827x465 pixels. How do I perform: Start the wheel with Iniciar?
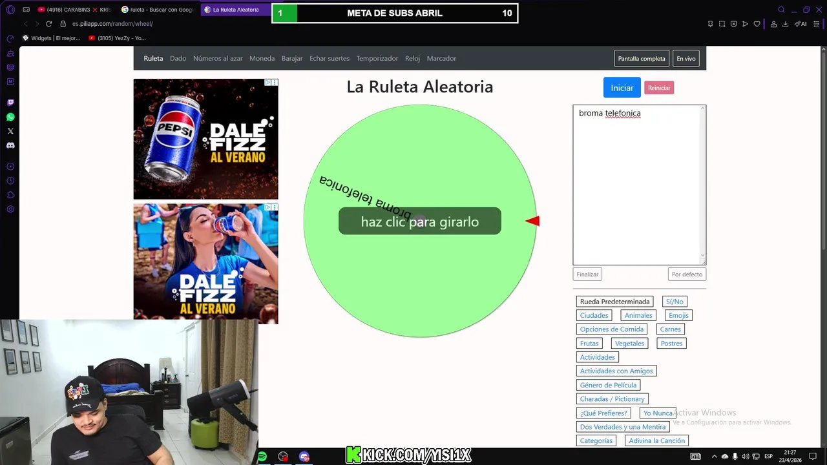(622, 88)
